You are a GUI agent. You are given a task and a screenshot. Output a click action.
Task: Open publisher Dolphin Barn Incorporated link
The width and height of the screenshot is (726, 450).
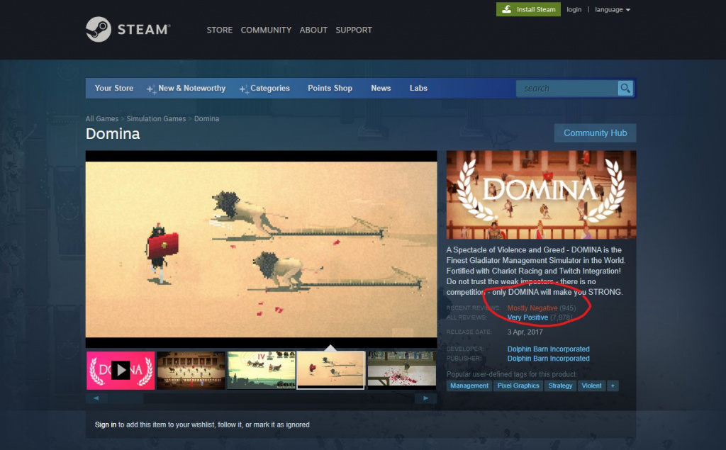(x=548, y=359)
